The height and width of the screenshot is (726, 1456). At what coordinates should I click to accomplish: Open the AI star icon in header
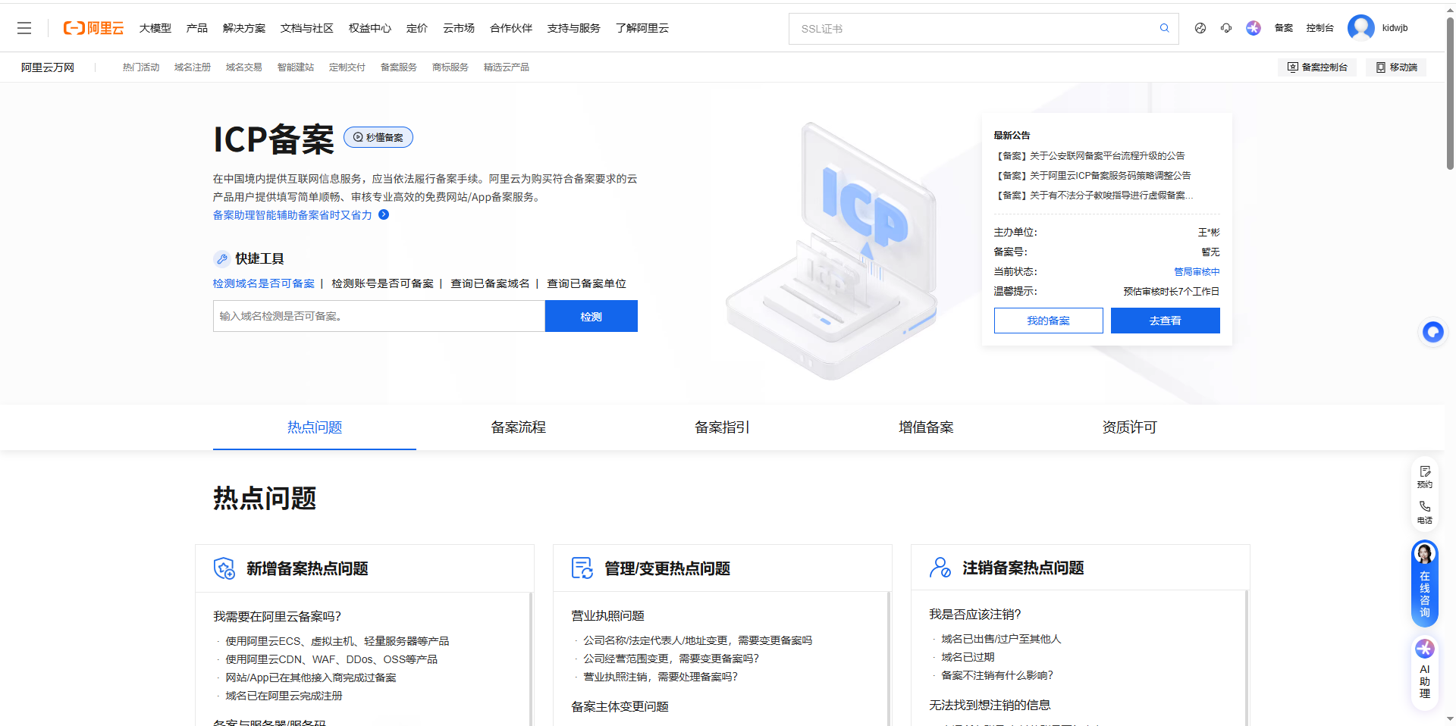click(1254, 28)
